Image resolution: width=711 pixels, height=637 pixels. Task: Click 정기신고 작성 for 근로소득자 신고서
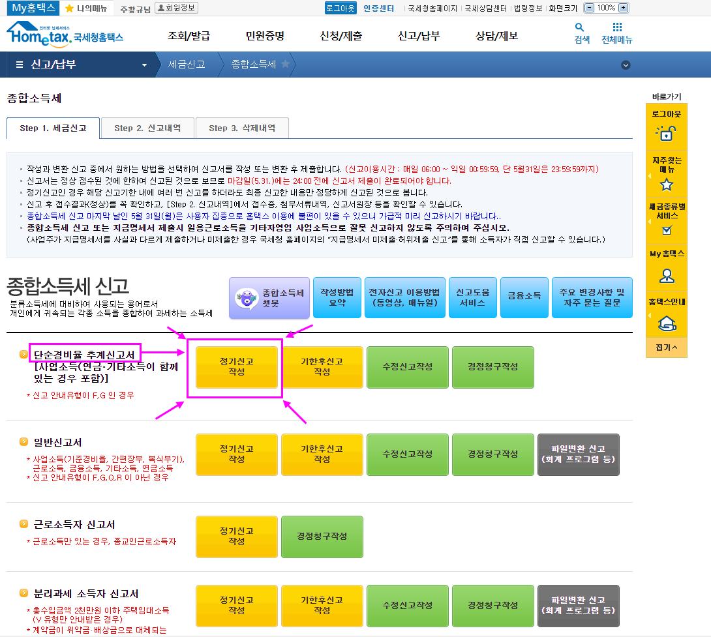point(236,537)
